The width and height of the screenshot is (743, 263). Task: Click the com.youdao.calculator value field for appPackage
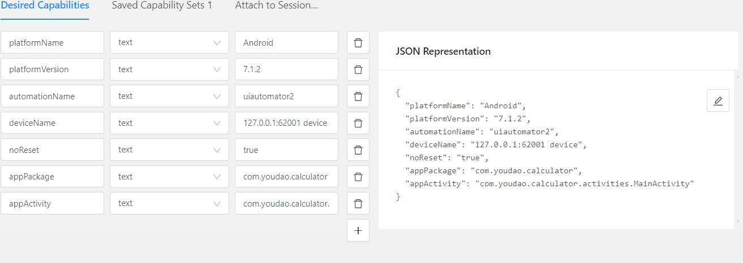point(286,177)
